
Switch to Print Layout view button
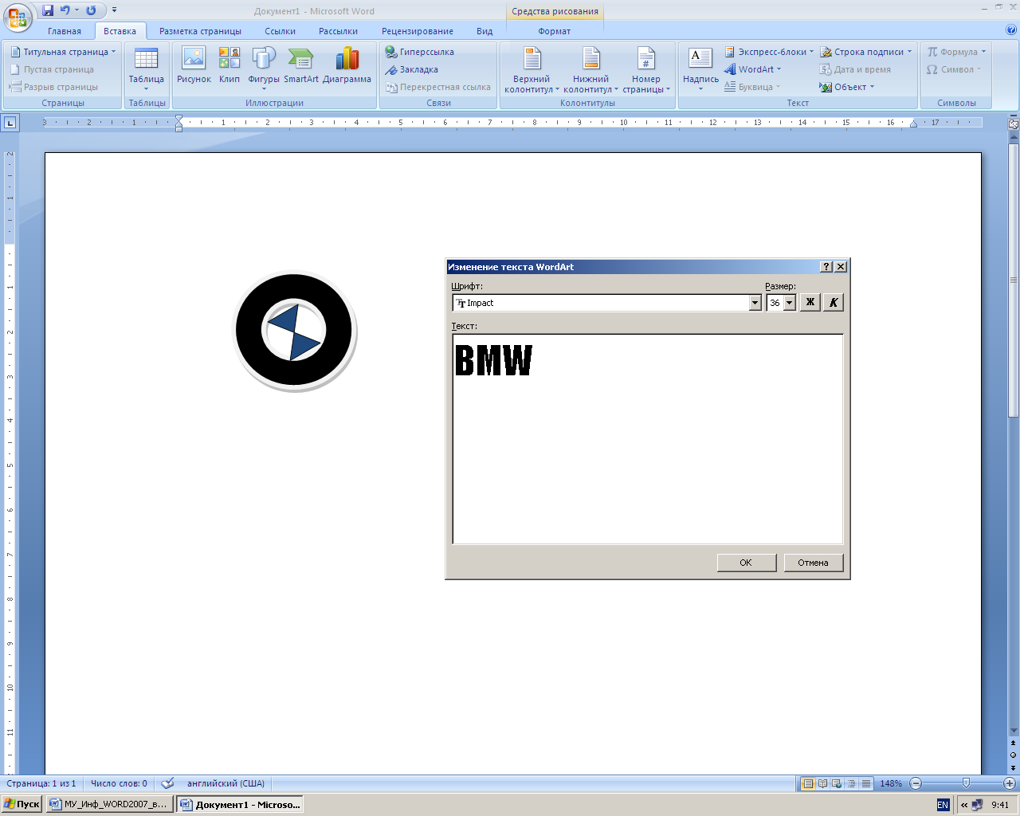click(808, 783)
